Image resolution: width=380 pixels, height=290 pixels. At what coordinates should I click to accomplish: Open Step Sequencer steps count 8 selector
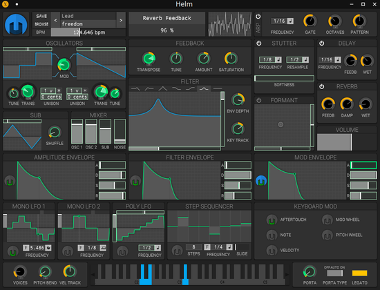click(193, 247)
